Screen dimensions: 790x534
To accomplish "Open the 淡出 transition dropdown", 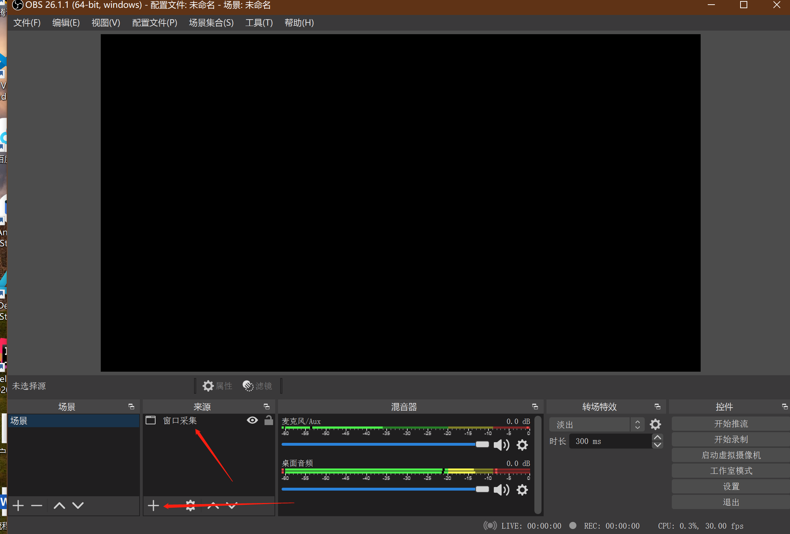I will click(x=597, y=424).
